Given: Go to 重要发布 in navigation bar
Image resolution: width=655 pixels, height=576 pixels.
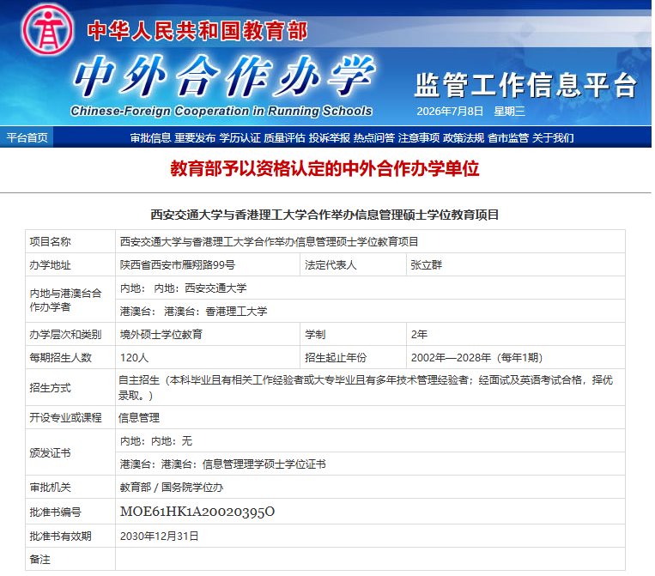Looking at the screenshot, I should (195, 138).
